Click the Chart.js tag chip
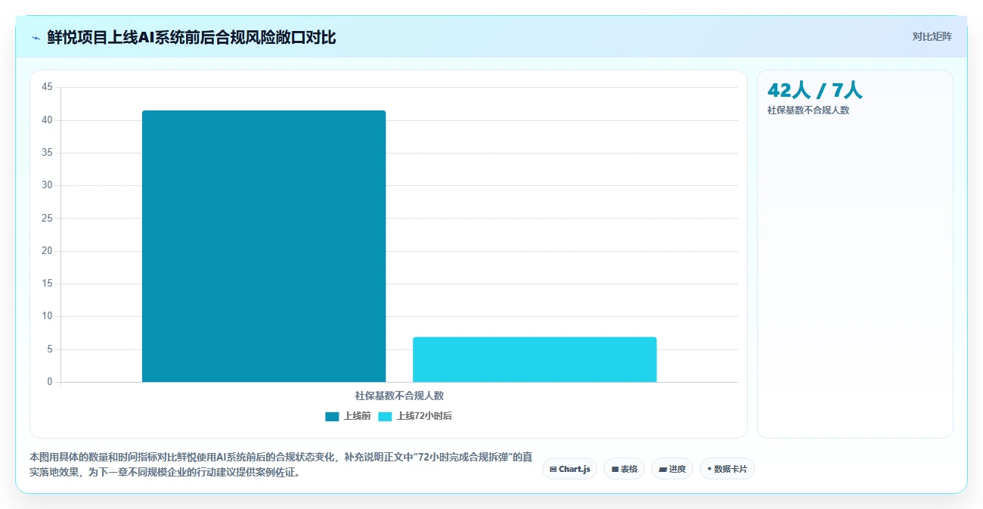983x509 pixels. (569, 469)
